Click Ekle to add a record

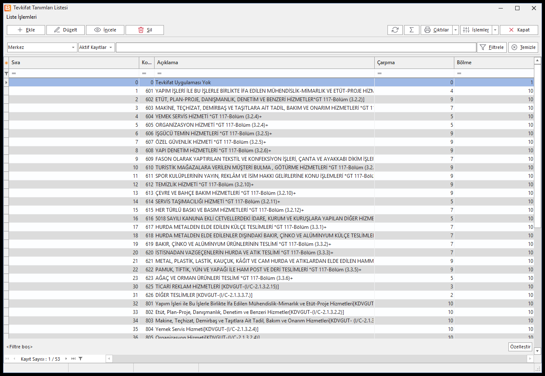(26, 30)
